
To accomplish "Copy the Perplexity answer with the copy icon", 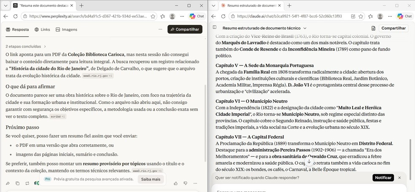I will [x=17, y=183].
